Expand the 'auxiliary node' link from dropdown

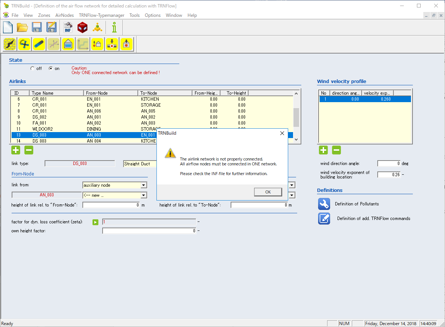pos(144,185)
